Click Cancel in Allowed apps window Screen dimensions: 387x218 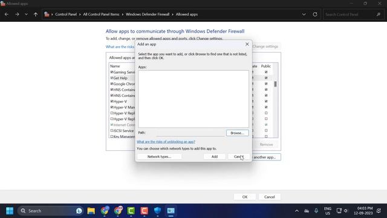(269, 197)
